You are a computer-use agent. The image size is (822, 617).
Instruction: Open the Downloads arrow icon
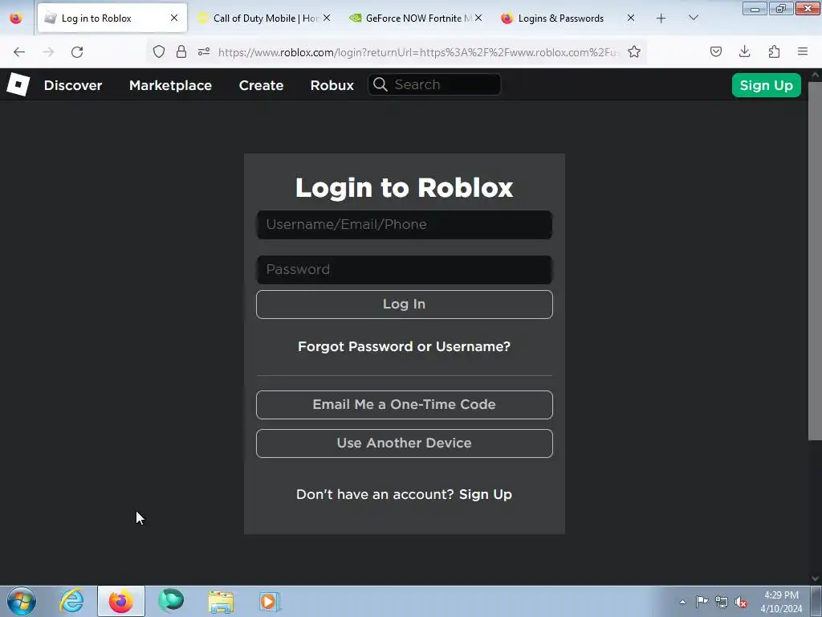coord(744,51)
